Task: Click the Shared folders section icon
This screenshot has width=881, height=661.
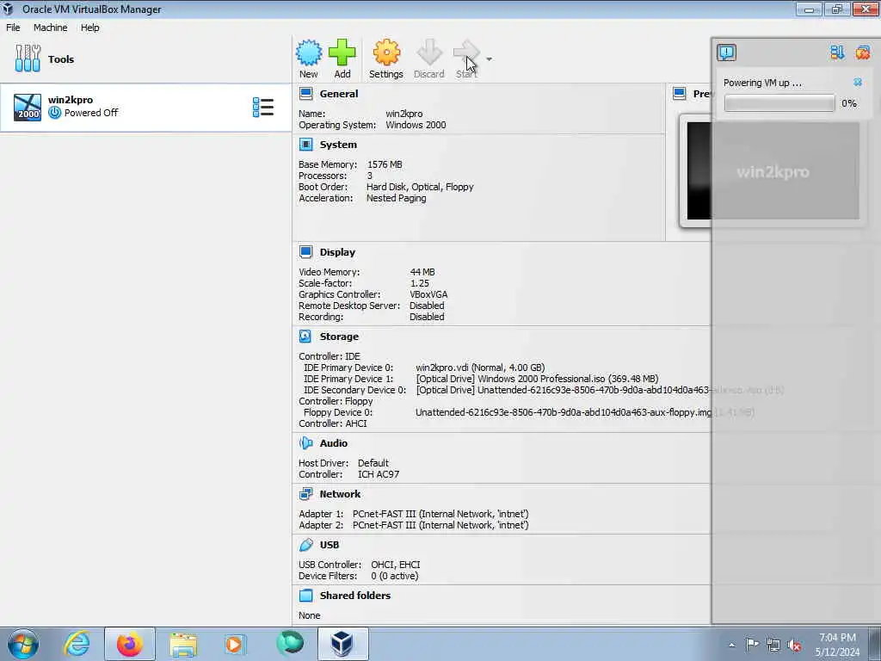Action: coord(305,596)
